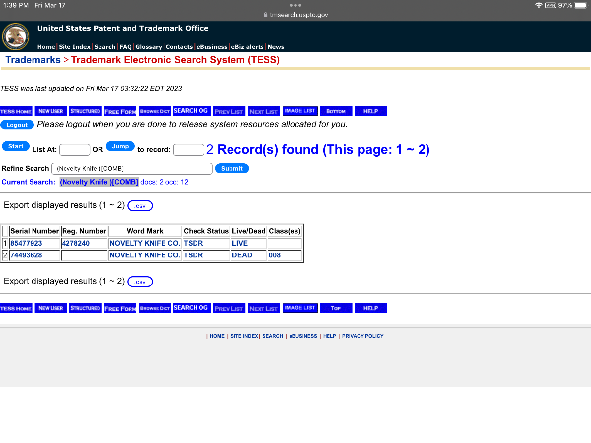Open TSDR for serial 74493628
This screenshot has height=443, width=591.
[193, 255]
